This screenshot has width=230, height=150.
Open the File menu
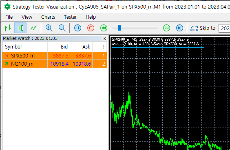pos(9,17)
